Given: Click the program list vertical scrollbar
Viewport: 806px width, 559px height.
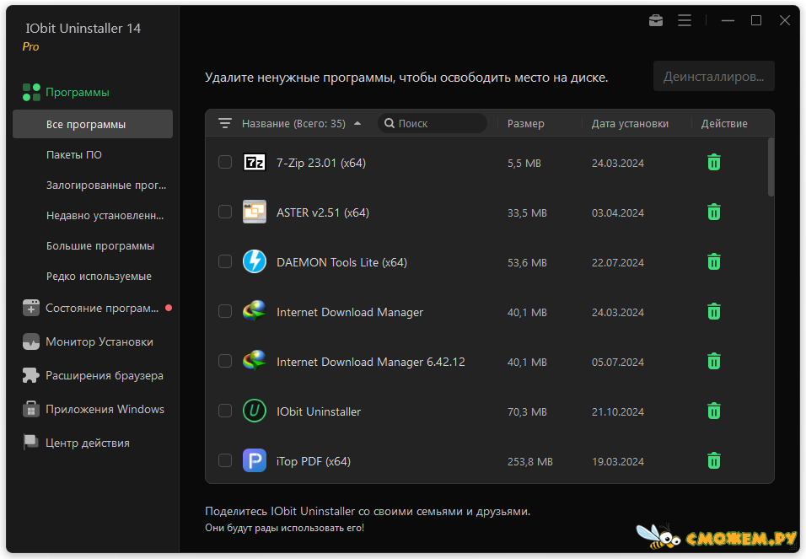Looking at the screenshot, I should pos(771,167).
